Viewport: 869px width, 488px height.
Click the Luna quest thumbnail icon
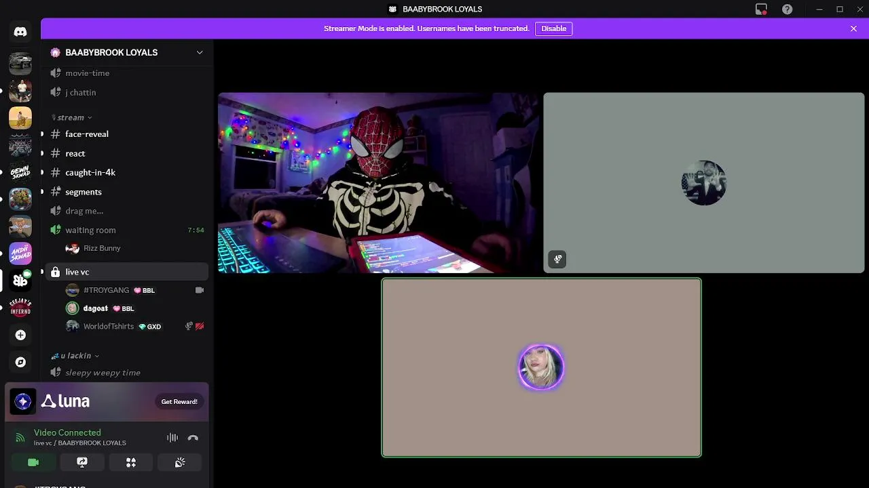(x=23, y=401)
